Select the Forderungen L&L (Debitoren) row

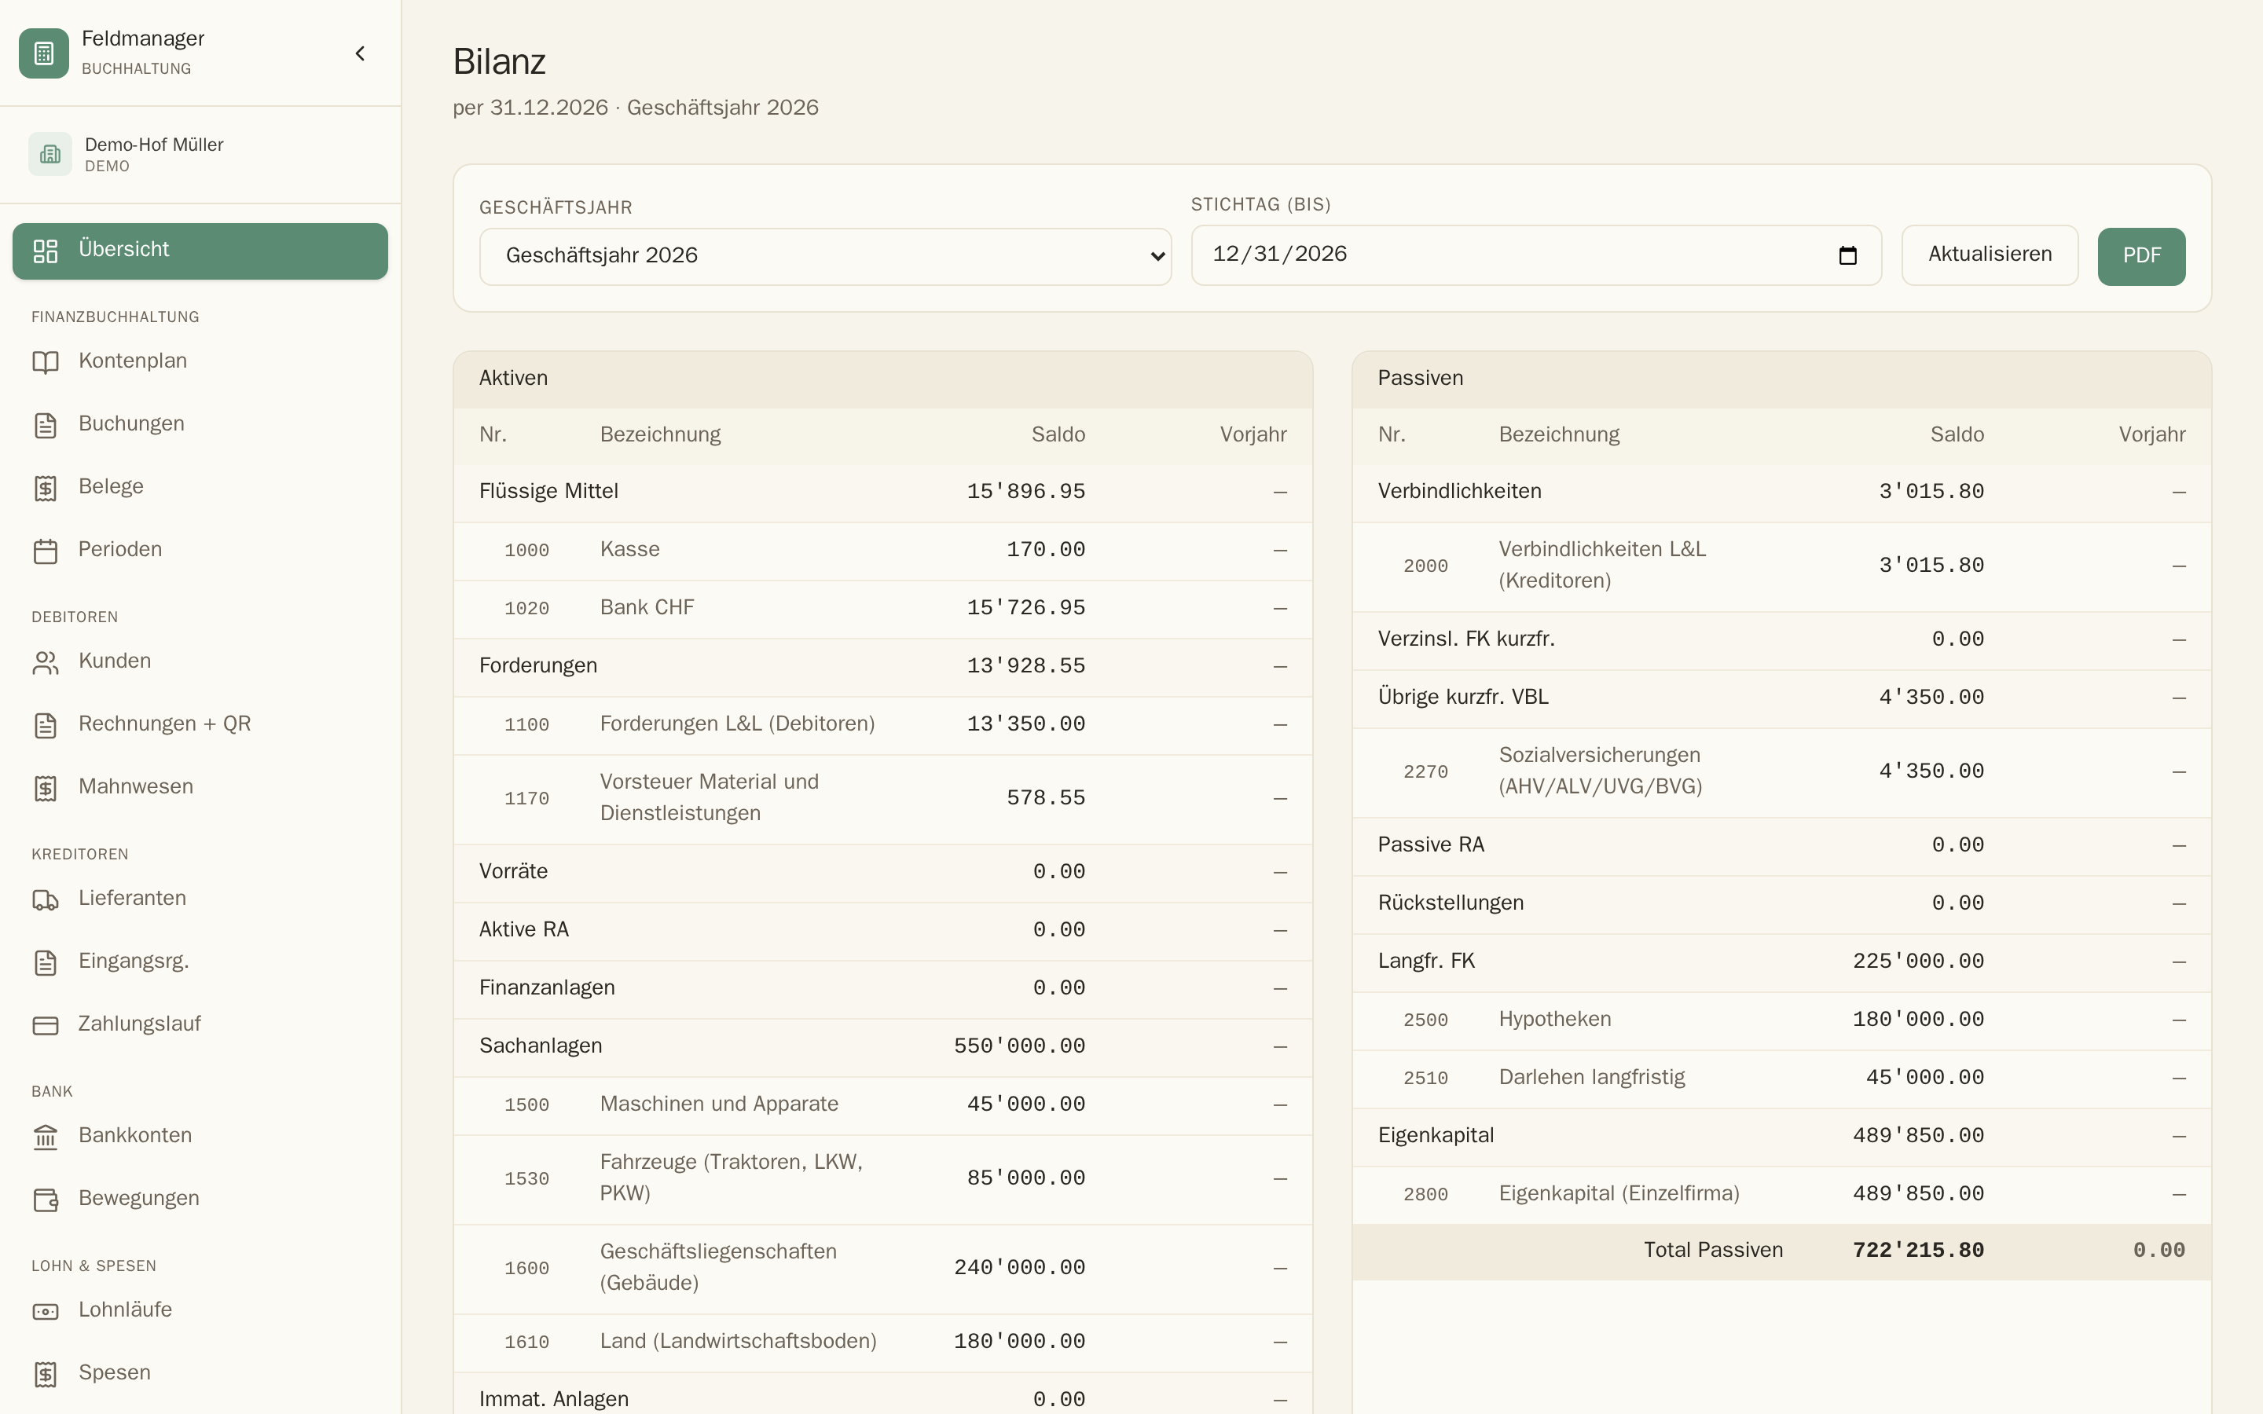coord(882,725)
